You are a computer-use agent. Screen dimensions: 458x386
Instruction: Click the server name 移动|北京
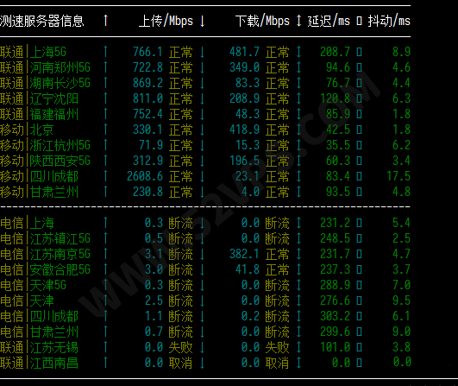(27, 130)
